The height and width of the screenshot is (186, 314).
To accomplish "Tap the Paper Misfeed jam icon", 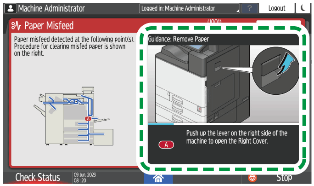I will click(x=16, y=26).
